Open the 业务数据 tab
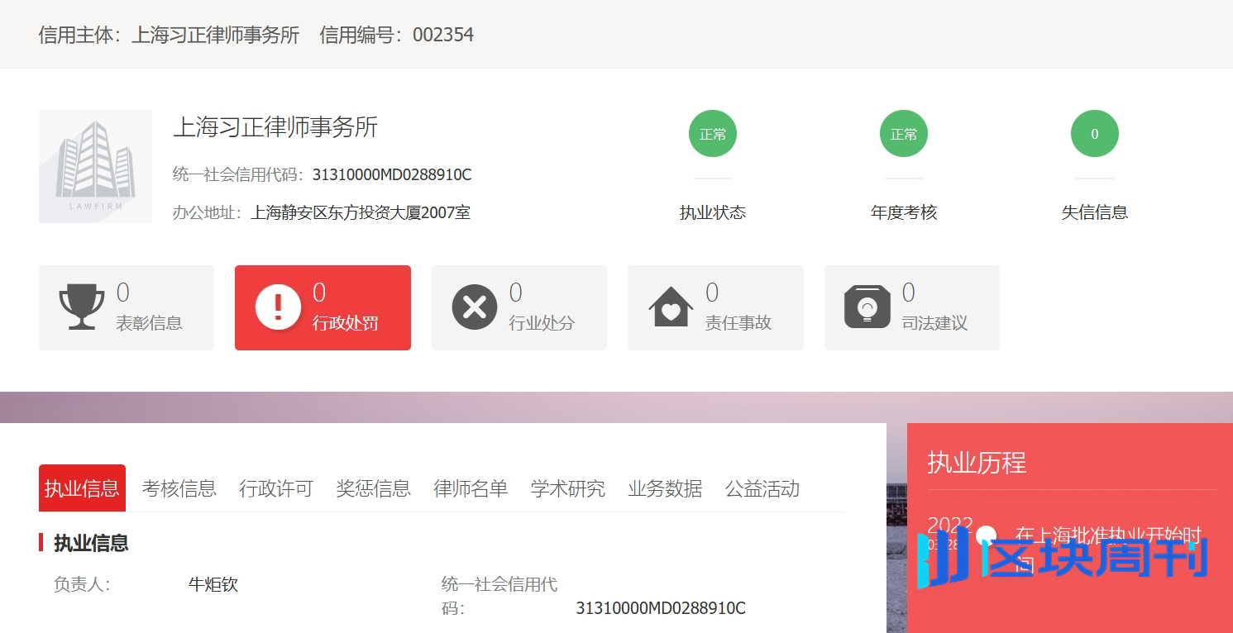The height and width of the screenshot is (633, 1233). pyautogui.click(x=665, y=488)
